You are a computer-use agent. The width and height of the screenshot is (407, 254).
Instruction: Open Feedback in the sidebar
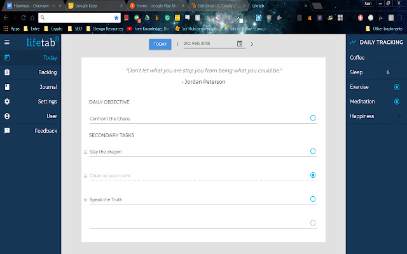[31, 131]
